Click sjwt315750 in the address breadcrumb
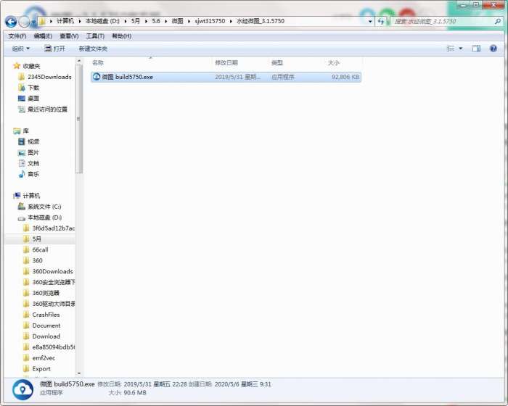The image size is (508, 406). (x=210, y=21)
